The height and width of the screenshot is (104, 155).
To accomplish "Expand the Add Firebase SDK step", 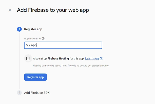I will coord(37,93).
